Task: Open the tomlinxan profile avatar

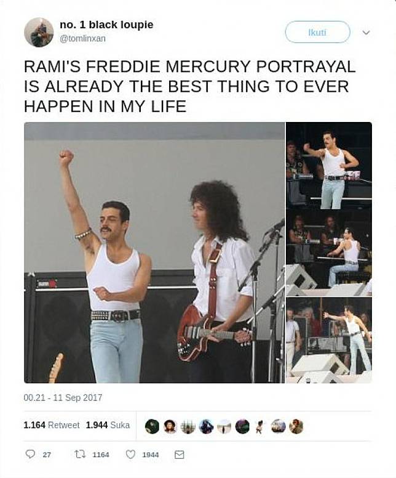Action: (x=39, y=33)
